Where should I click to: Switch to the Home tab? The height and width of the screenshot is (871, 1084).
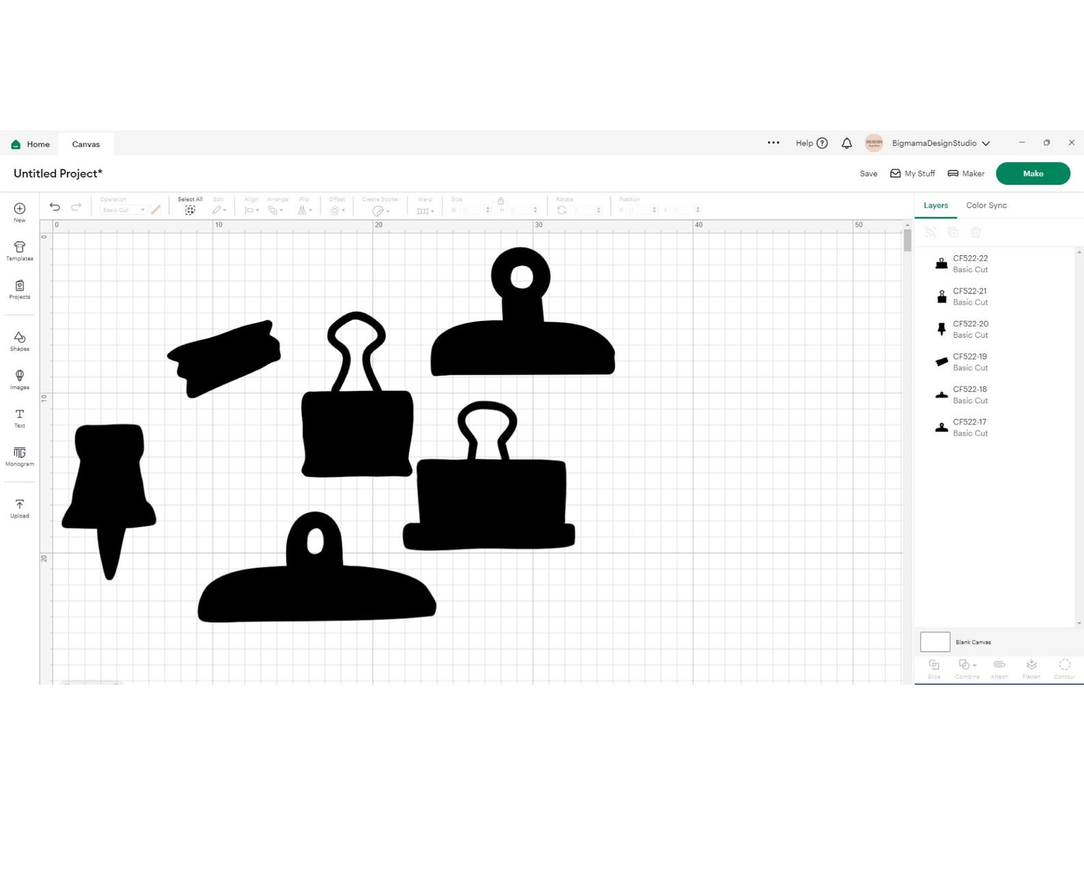(30, 144)
